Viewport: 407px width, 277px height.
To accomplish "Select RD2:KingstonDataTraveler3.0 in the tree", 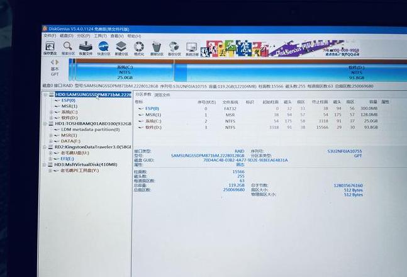I will 93,147.
